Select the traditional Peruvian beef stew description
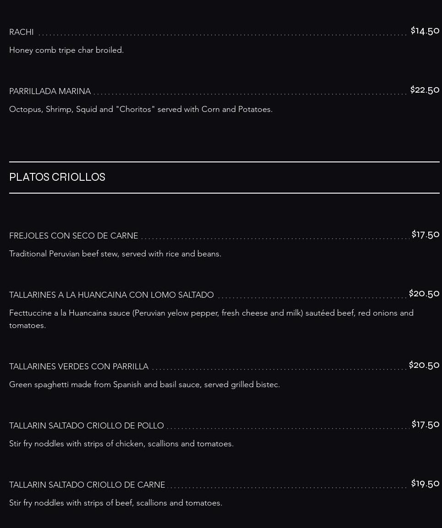 click(x=115, y=254)
